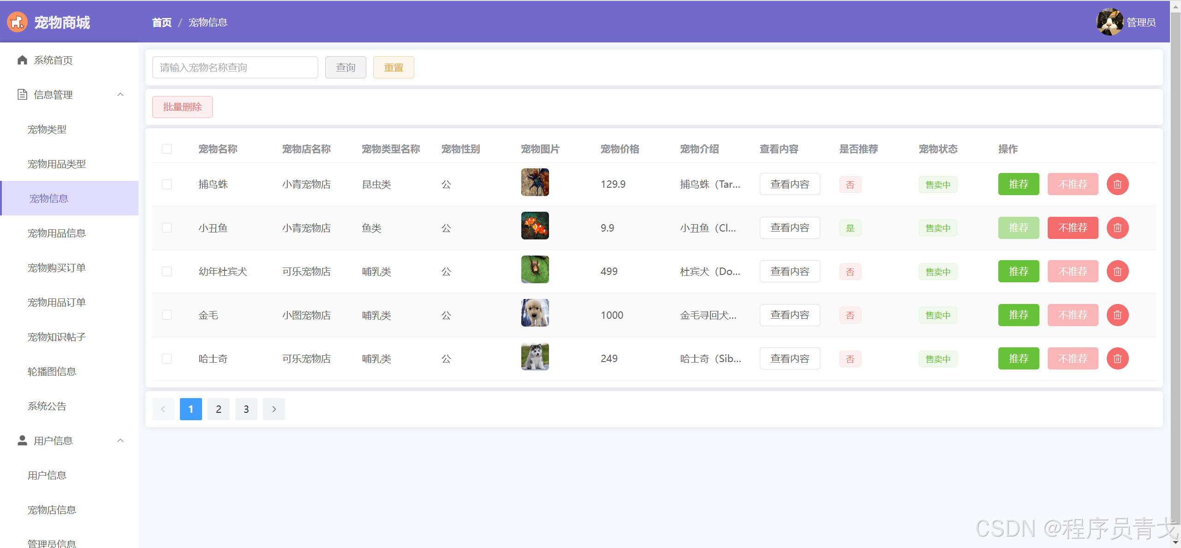Tick the checkbox for 幼年杜宾犬

(167, 272)
